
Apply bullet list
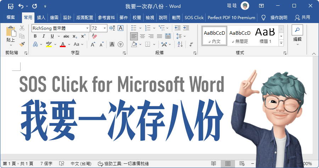pos(134,28)
